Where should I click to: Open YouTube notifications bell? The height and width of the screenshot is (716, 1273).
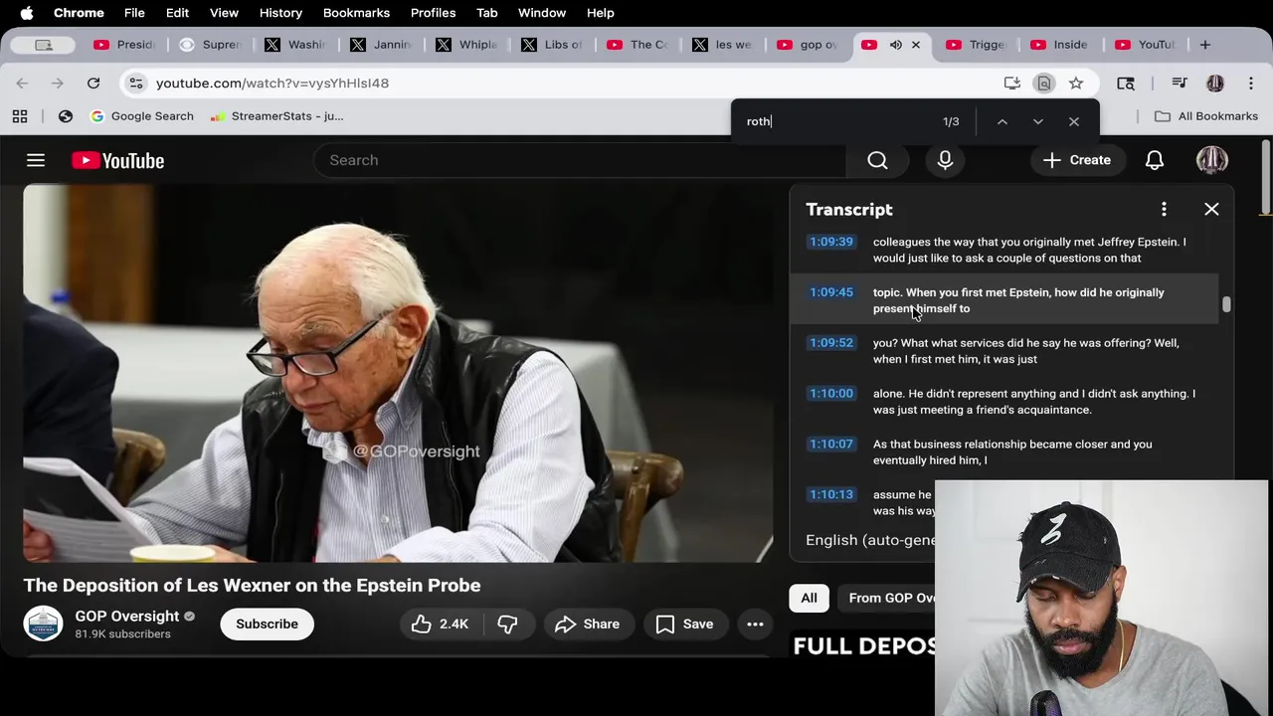(1155, 160)
